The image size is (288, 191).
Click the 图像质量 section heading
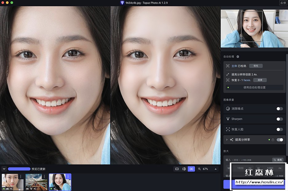pos(229,100)
